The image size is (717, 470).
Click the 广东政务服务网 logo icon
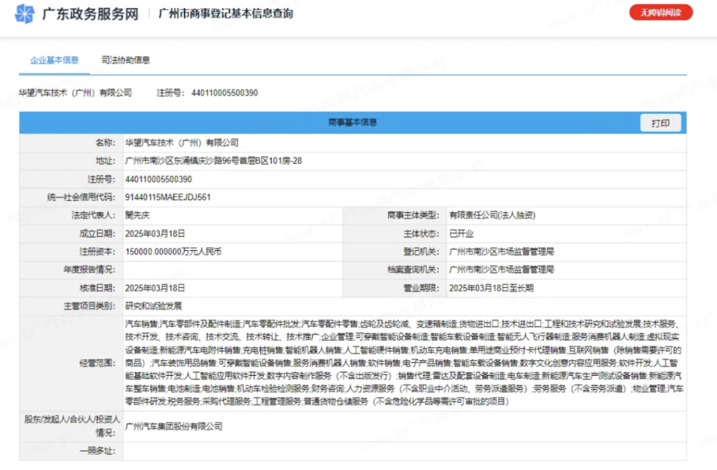tap(25, 13)
